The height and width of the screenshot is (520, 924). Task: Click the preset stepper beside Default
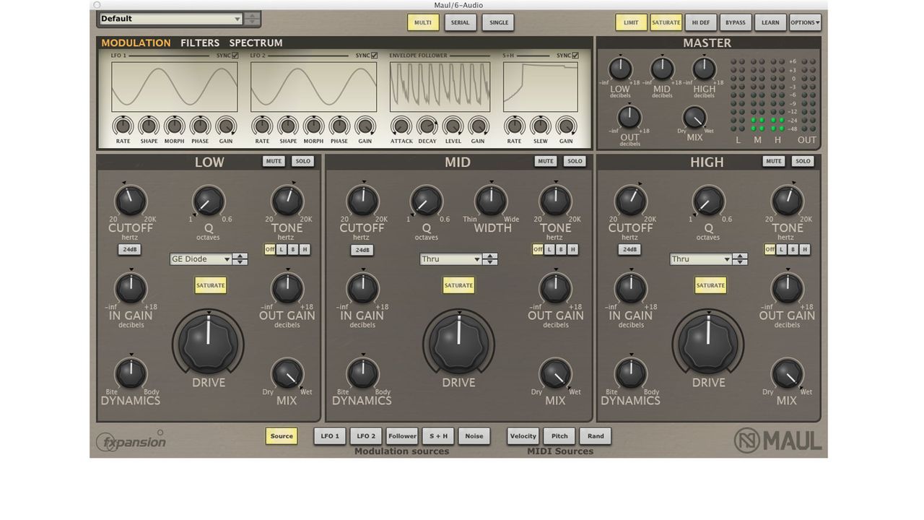point(252,19)
